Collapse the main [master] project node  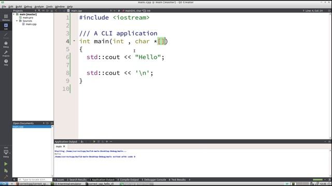(x=14, y=14)
